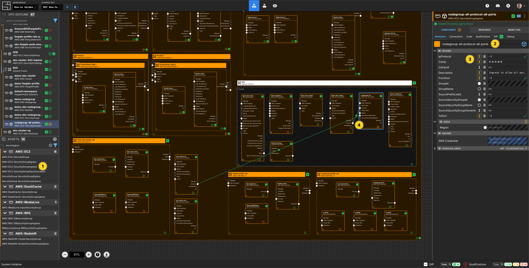Click the Diff wave icon in status bar
Screen dimensions: 529x268
point(425,264)
